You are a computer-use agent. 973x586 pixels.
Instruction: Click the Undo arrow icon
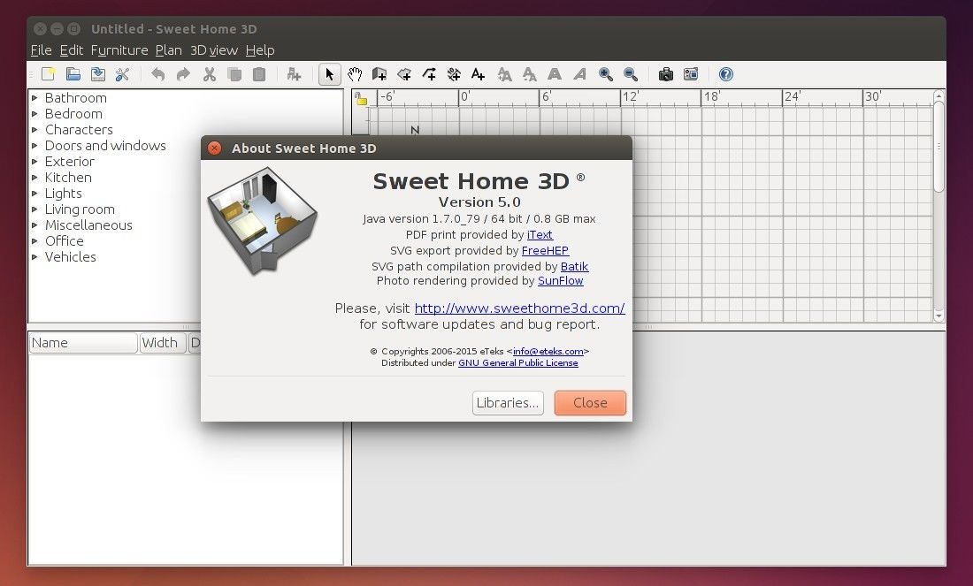tap(158, 74)
